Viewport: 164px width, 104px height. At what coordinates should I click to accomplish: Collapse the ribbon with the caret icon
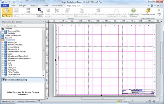pos(149,6)
